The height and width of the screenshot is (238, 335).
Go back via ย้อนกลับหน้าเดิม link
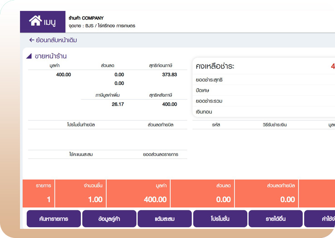click(x=53, y=40)
